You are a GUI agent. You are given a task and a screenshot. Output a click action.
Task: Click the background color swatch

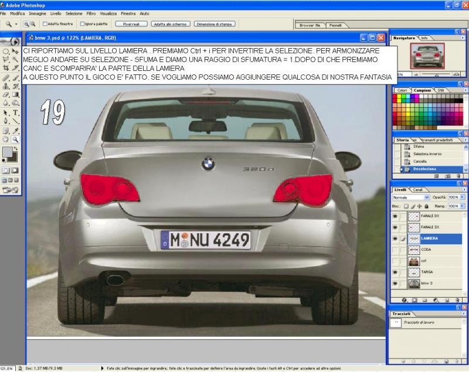tap(13, 157)
